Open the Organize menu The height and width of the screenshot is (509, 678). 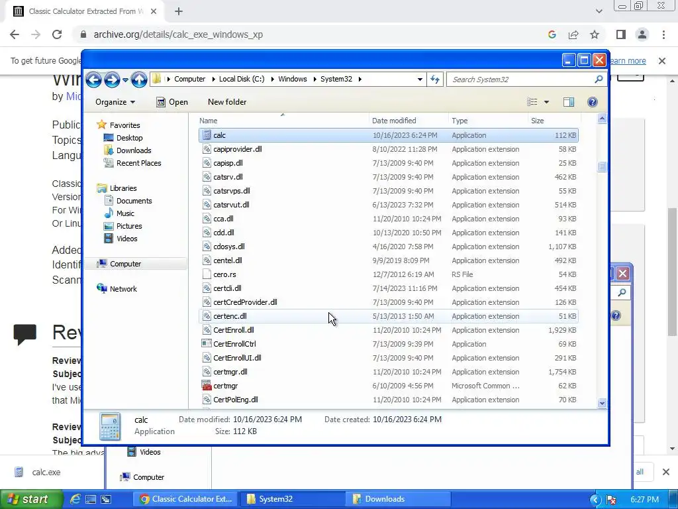tap(115, 102)
